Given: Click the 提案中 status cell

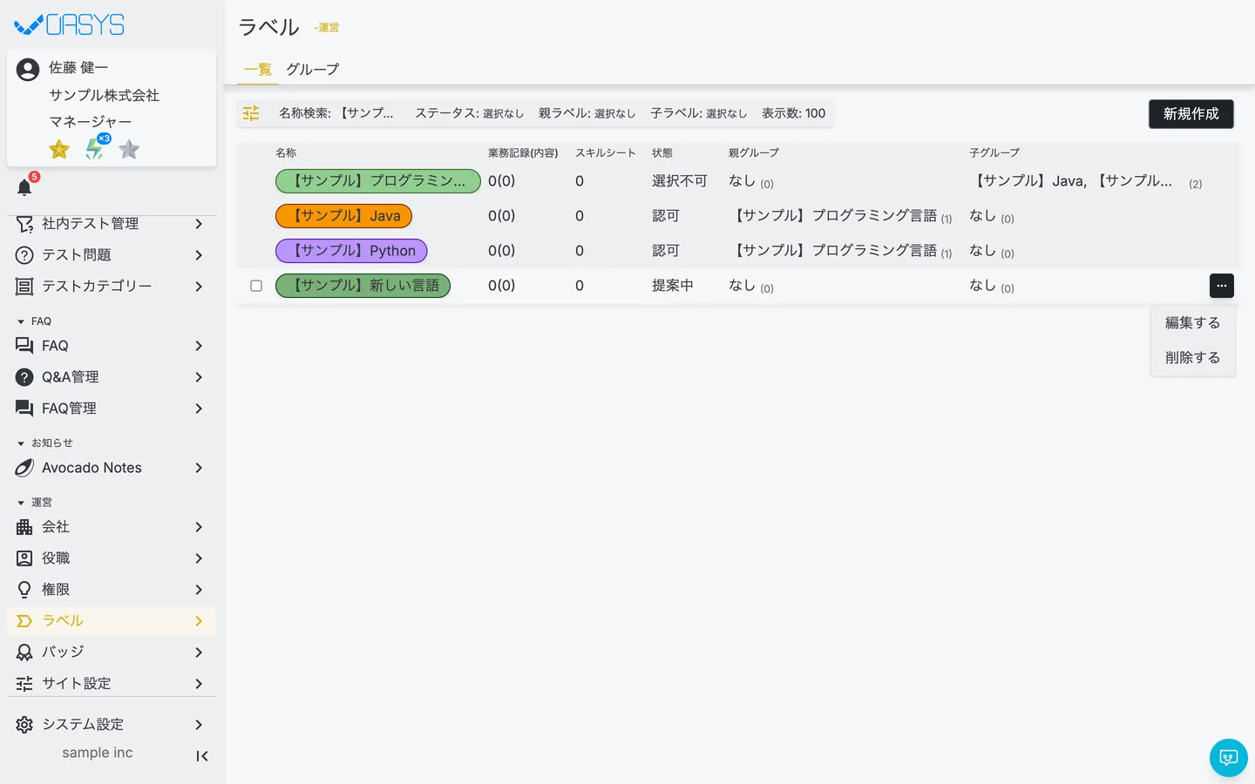Looking at the screenshot, I should (x=673, y=286).
